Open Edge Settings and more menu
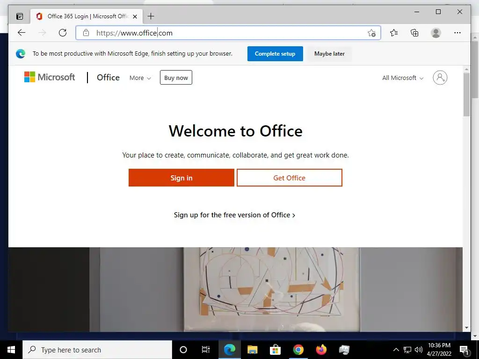 point(457,33)
